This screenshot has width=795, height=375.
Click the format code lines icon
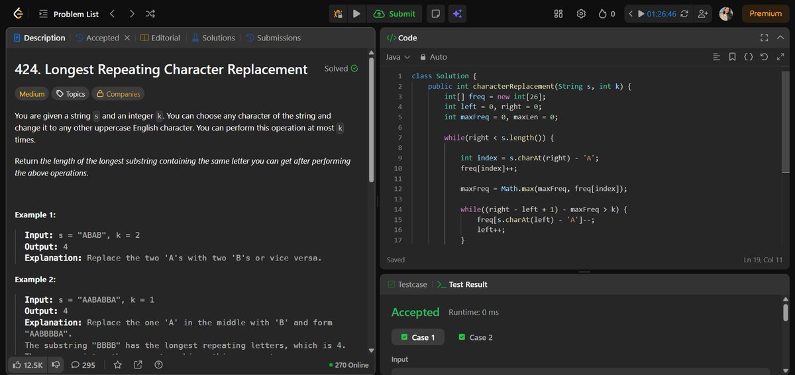716,57
